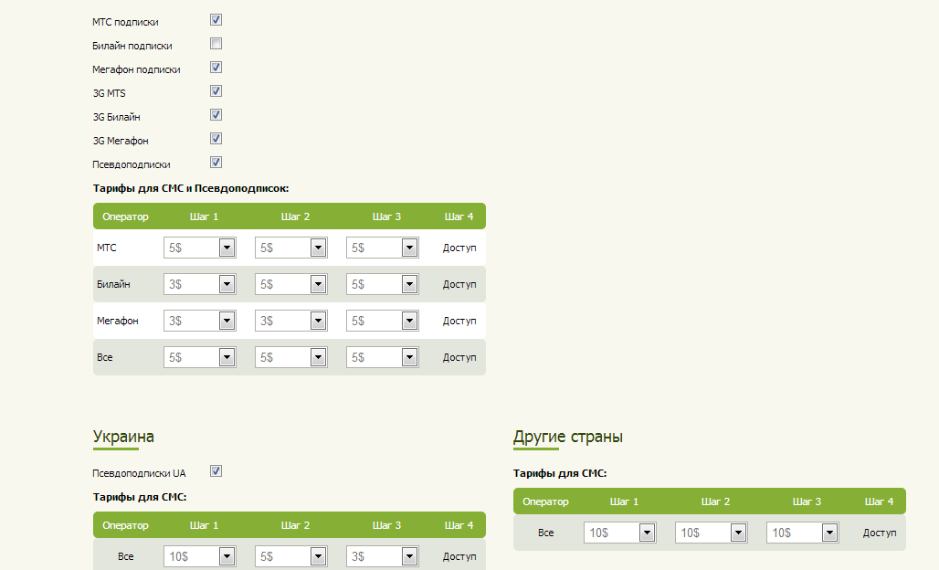Screen dimensions: 939x570
Task: Click the МТС подписки label
Action: click(125, 22)
